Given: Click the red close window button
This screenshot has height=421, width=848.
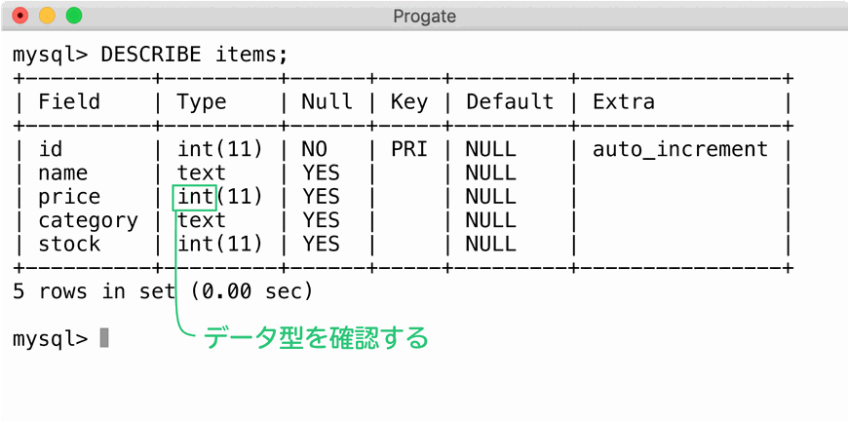Looking at the screenshot, I should pyautogui.click(x=20, y=16).
